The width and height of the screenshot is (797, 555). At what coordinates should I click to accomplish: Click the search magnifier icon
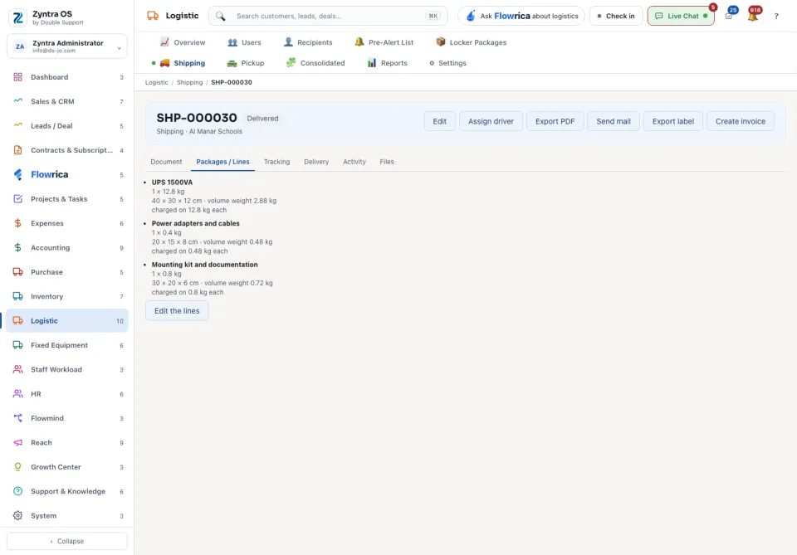coord(220,17)
